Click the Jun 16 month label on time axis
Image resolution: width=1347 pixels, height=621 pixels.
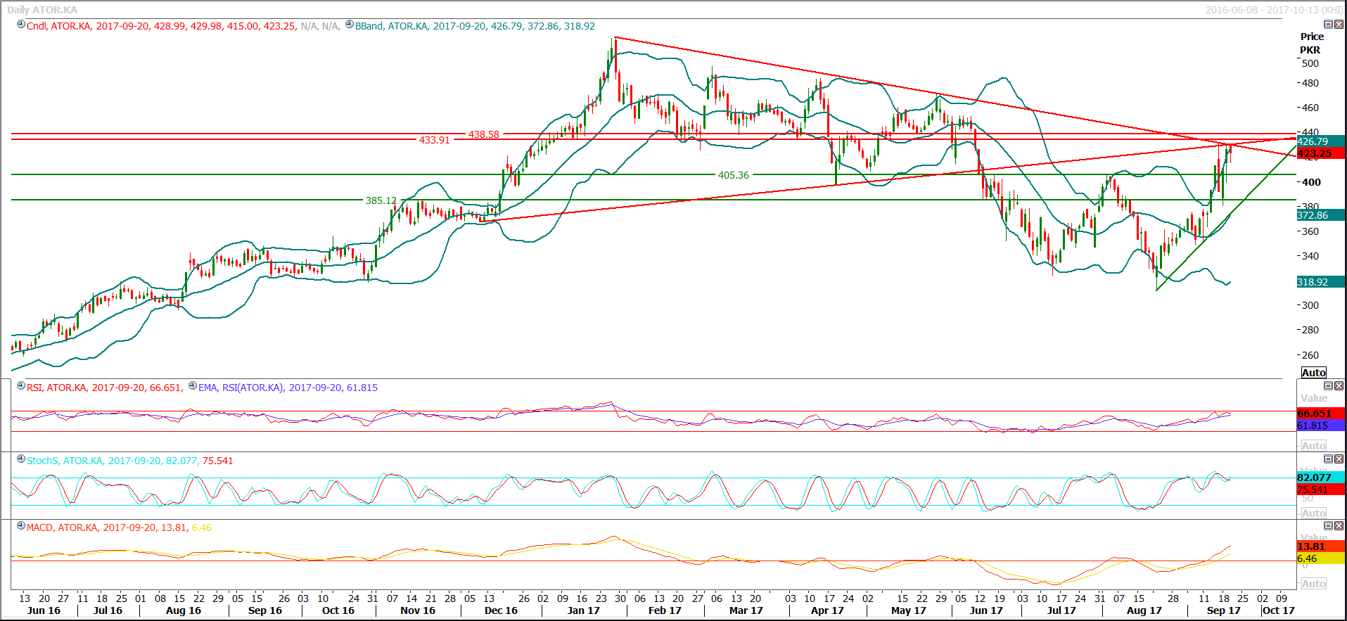[x=44, y=610]
